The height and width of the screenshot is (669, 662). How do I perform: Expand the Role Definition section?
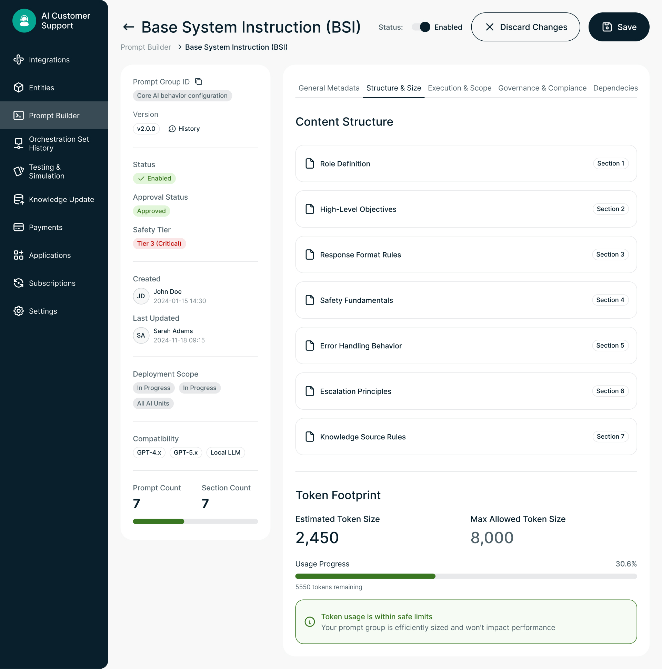[466, 163]
